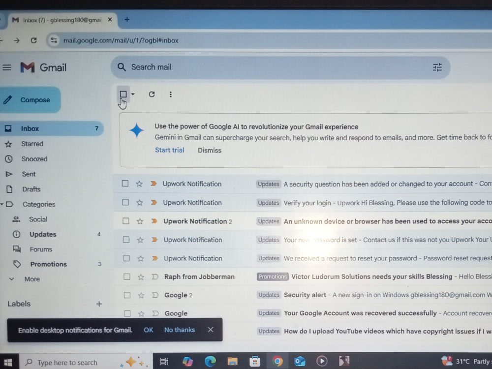Check the Security alert Google email checkbox
Image resolution: width=492 pixels, height=369 pixels.
[127, 295]
